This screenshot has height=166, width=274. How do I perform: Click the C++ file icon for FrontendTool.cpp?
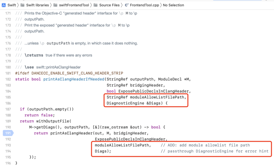127,5
